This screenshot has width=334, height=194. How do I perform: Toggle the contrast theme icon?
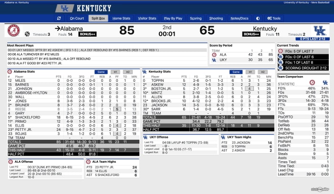[x=258, y=19]
